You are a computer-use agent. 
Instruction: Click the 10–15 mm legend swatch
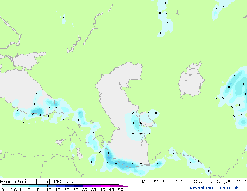click(x=51, y=186)
